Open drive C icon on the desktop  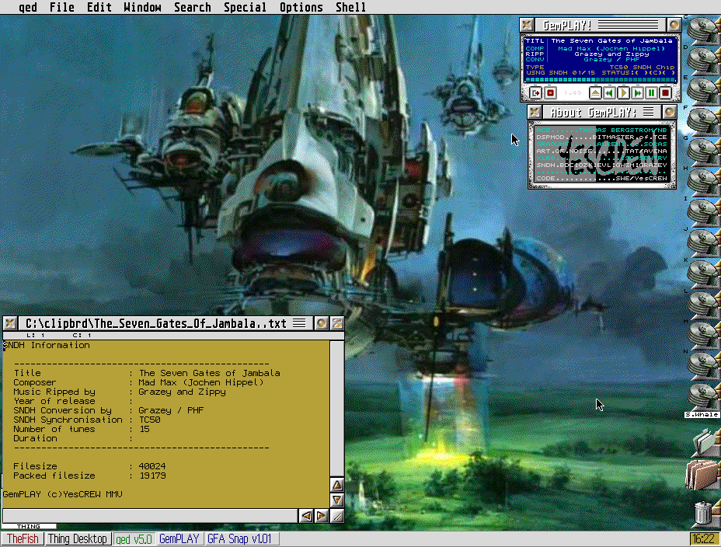click(704, 30)
